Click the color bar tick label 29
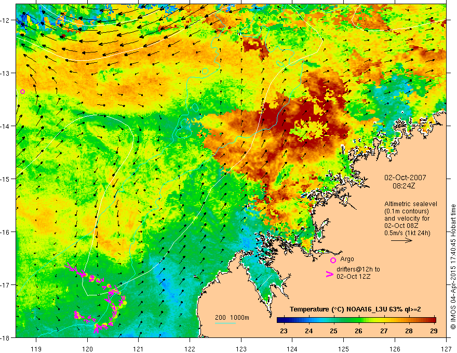The image size is (457, 353). [434, 331]
